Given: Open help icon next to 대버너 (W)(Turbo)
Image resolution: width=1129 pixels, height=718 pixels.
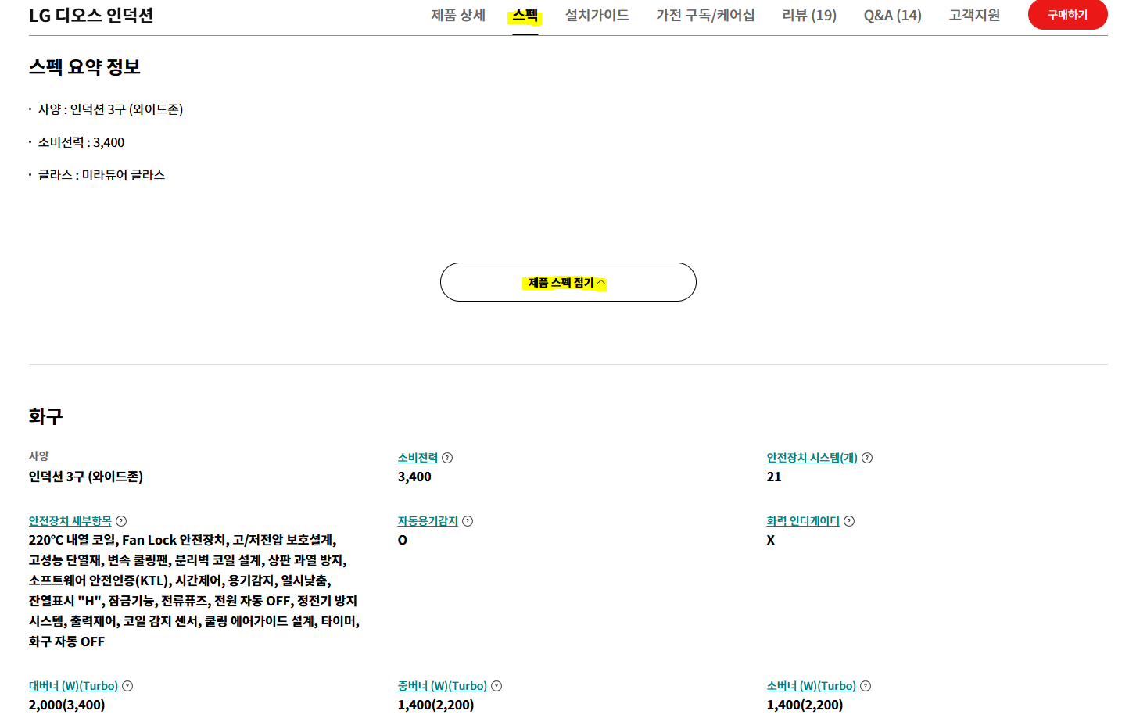Looking at the screenshot, I should 127,686.
